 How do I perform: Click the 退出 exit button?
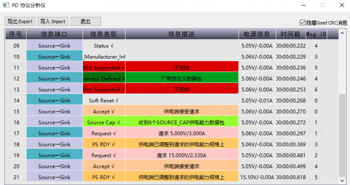point(85,21)
